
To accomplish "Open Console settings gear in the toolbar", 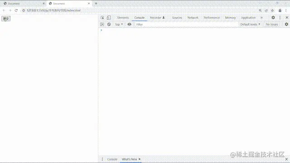I will click(286, 24).
